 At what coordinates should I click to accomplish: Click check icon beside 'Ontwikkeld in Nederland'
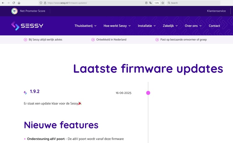pyautogui.click(x=93, y=40)
